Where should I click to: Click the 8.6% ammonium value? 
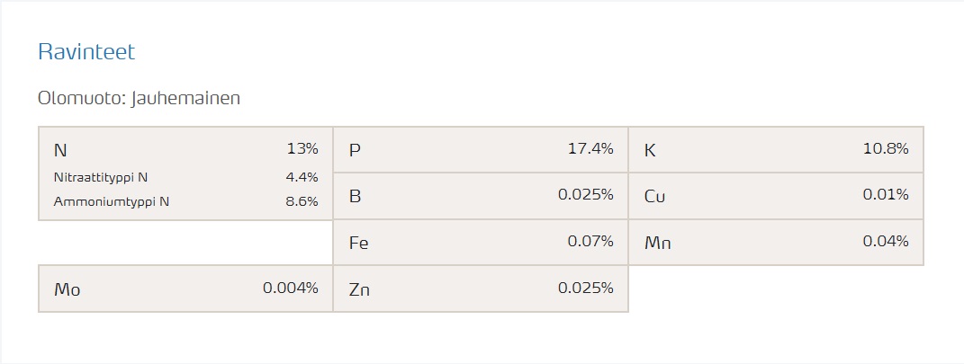pos(302,201)
